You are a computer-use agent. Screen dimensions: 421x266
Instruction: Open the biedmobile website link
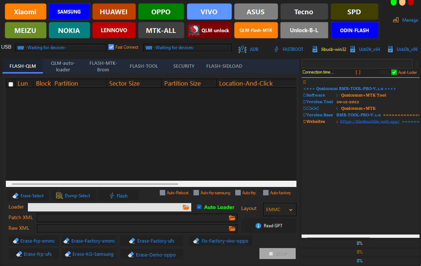369,121
